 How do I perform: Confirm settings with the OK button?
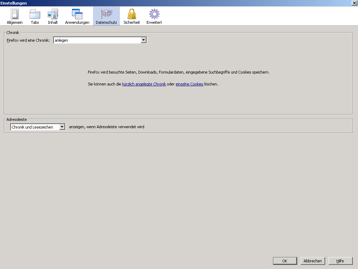[x=285, y=261]
